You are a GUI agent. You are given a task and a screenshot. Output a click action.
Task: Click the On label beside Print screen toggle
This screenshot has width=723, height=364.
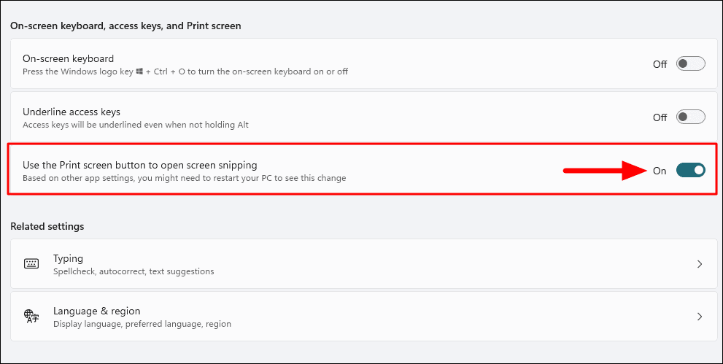[660, 171]
